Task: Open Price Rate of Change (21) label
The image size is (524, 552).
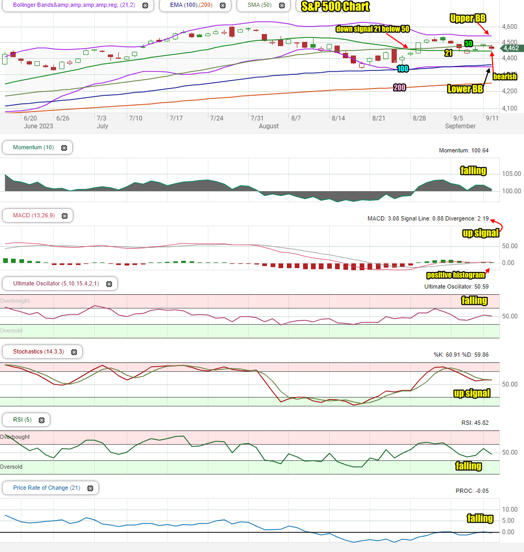Action: coord(47,488)
